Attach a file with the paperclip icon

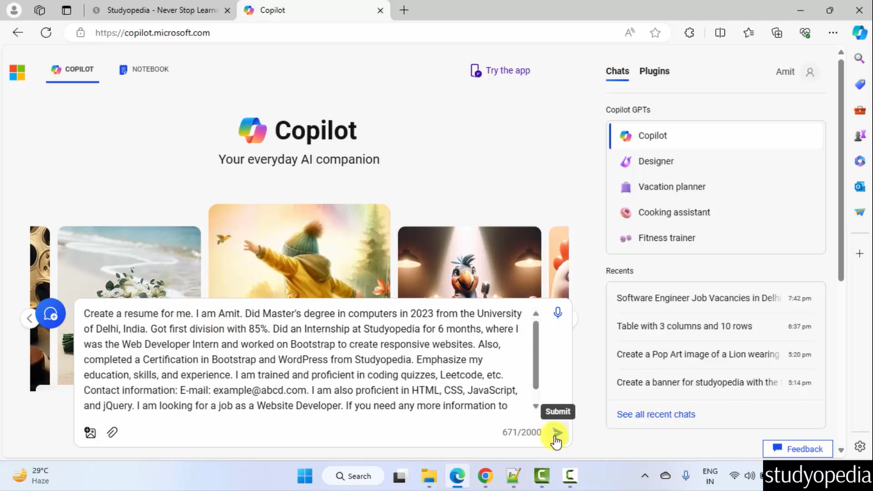(112, 433)
